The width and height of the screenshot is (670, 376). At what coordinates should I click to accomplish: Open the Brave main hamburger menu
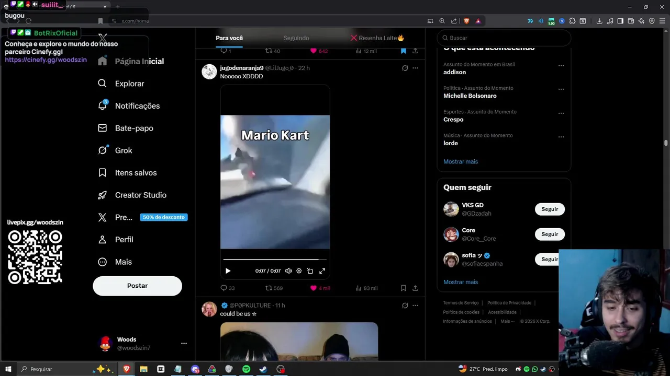pyautogui.click(x=662, y=21)
